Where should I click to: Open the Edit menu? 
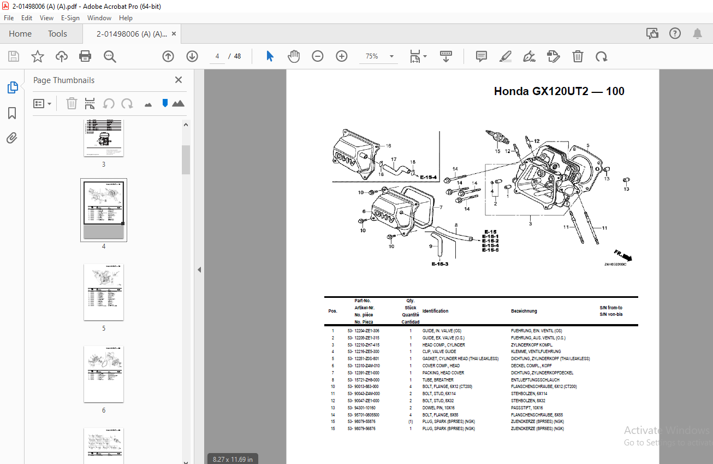[x=27, y=18]
